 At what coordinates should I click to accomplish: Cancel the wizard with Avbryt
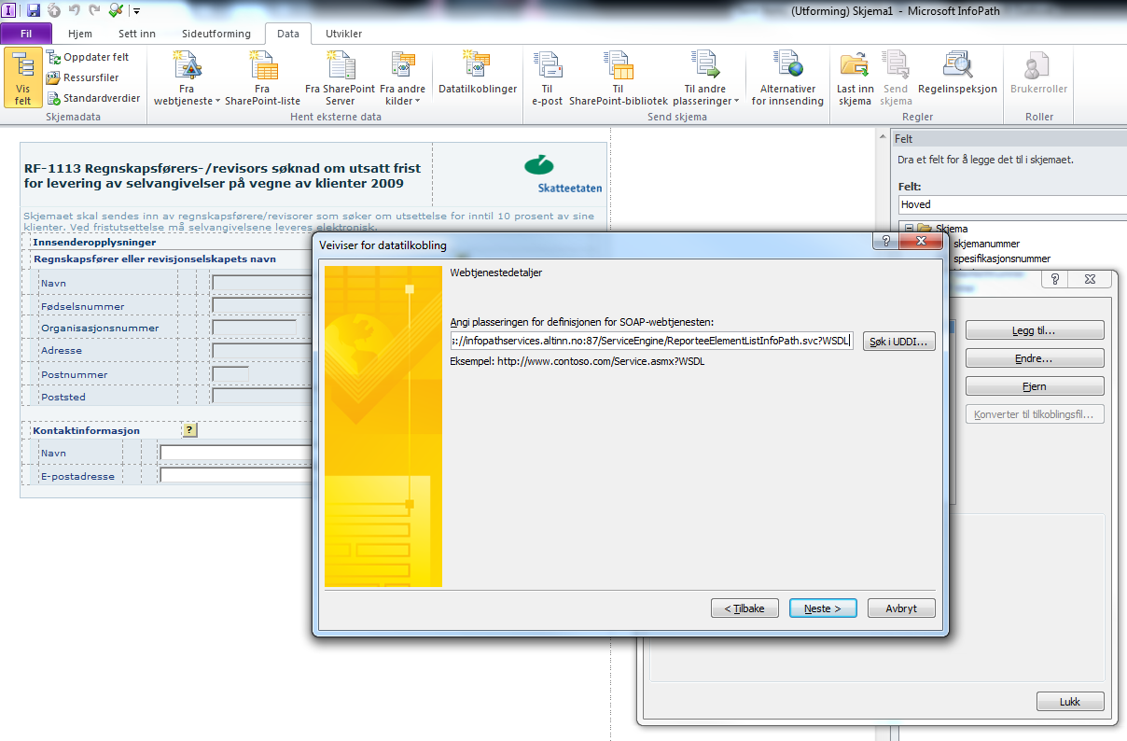(901, 608)
